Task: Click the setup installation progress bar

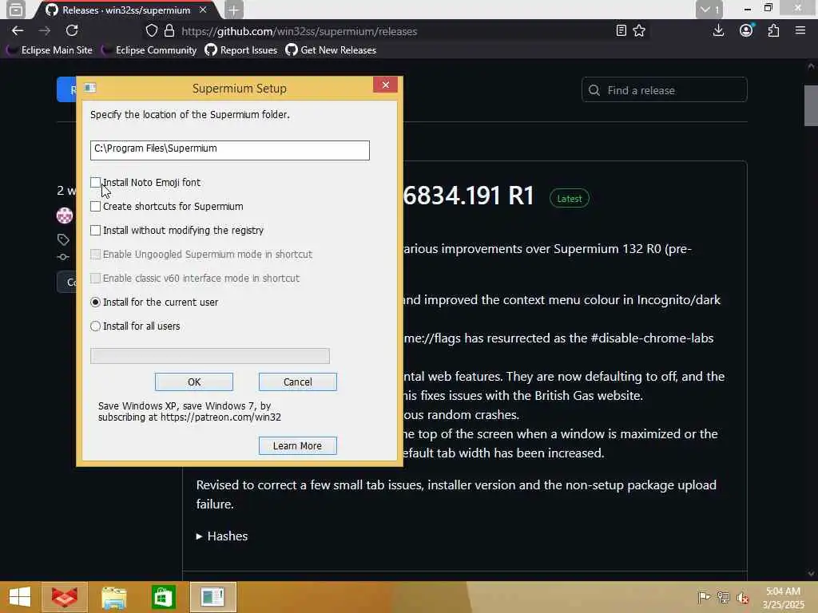Action: (x=210, y=356)
